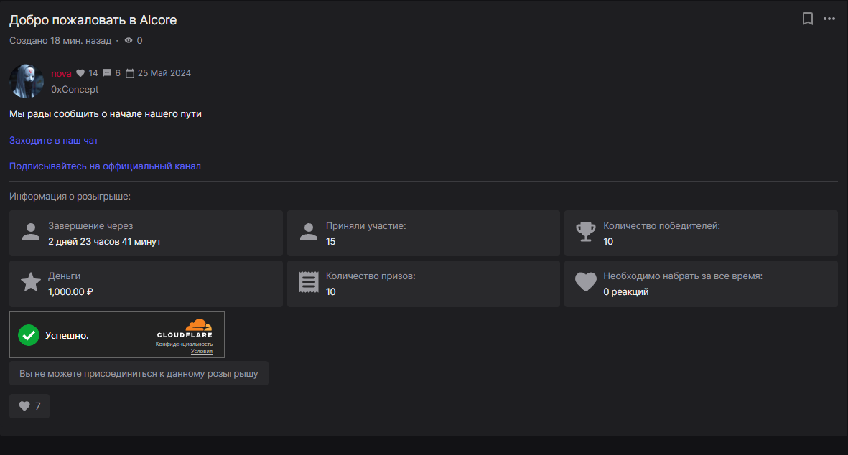Image resolution: width=848 pixels, height=455 pixels.
Task: Click the eye views counter icon
Action: [129, 41]
